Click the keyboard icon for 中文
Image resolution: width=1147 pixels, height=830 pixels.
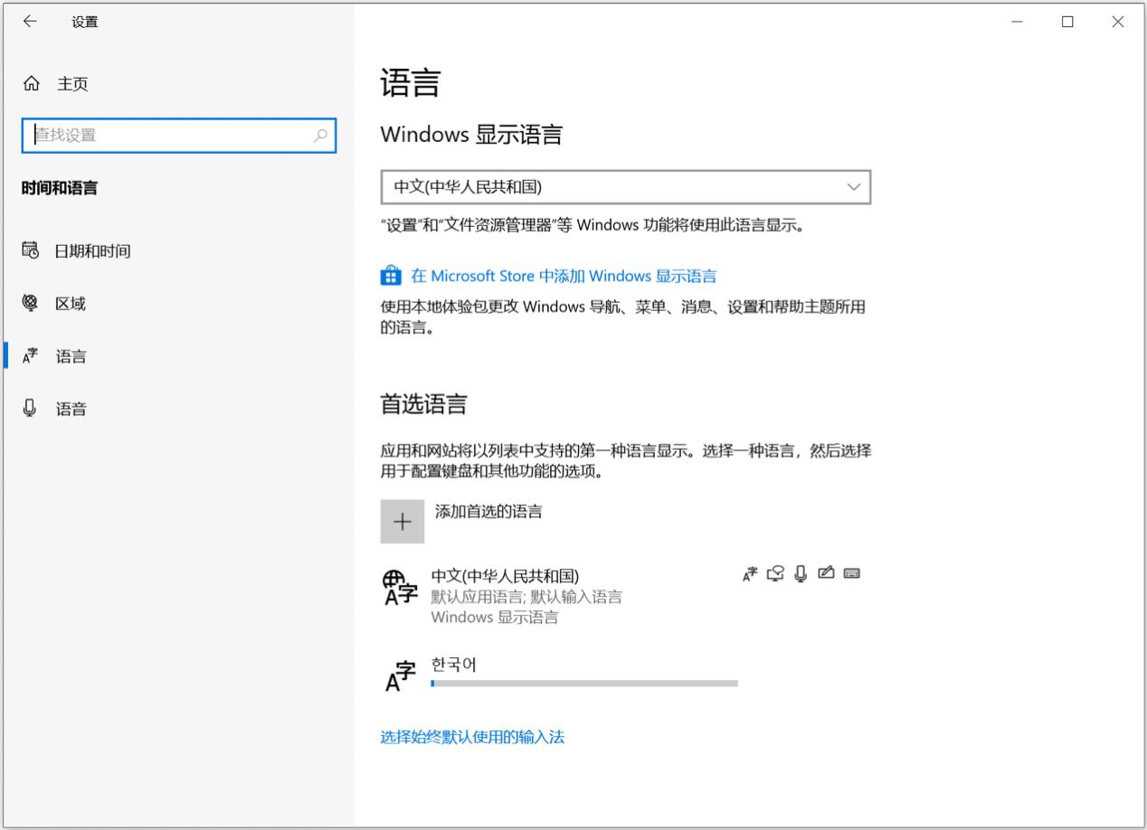[x=851, y=573]
